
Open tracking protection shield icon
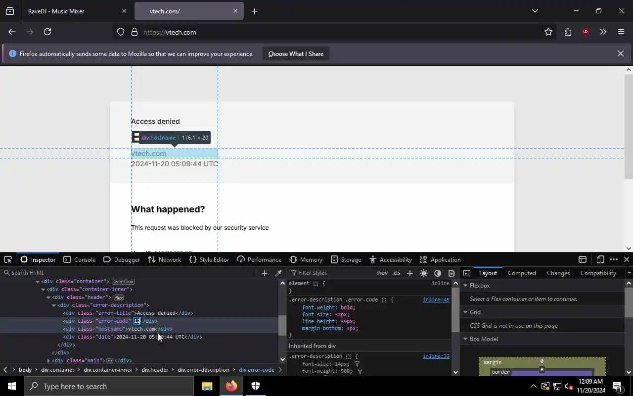click(x=121, y=32)
